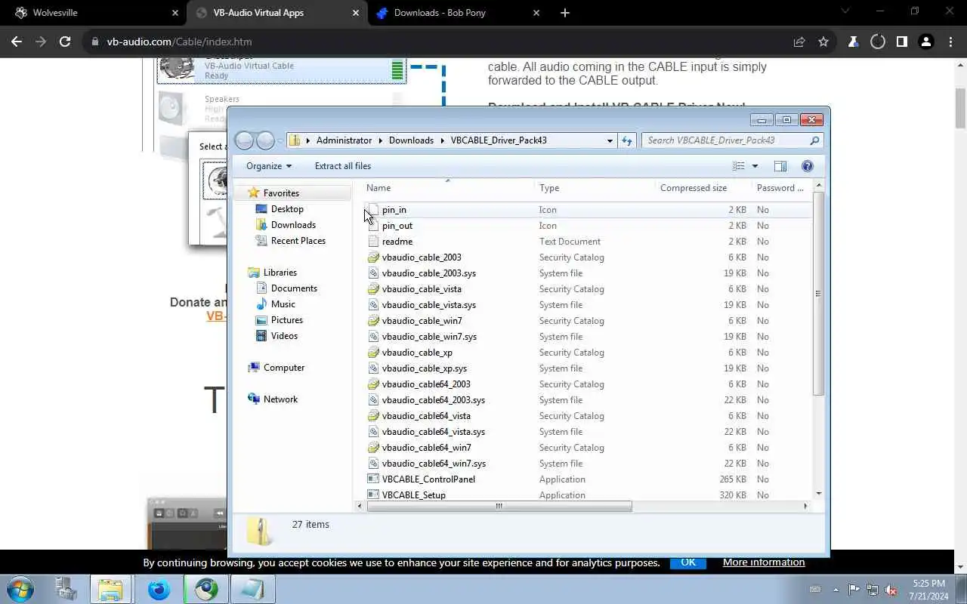Click Explorer back navigation button

[244, 140]
